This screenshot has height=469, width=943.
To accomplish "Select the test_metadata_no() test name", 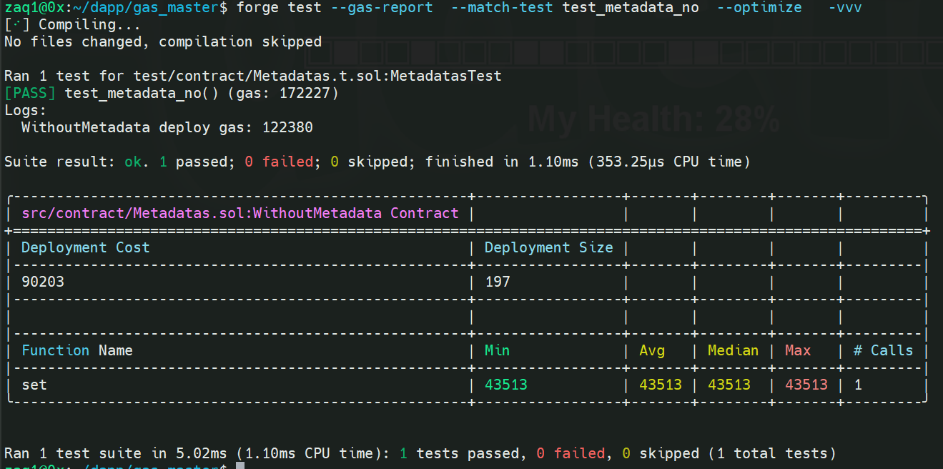I will [x=142, y=93].
